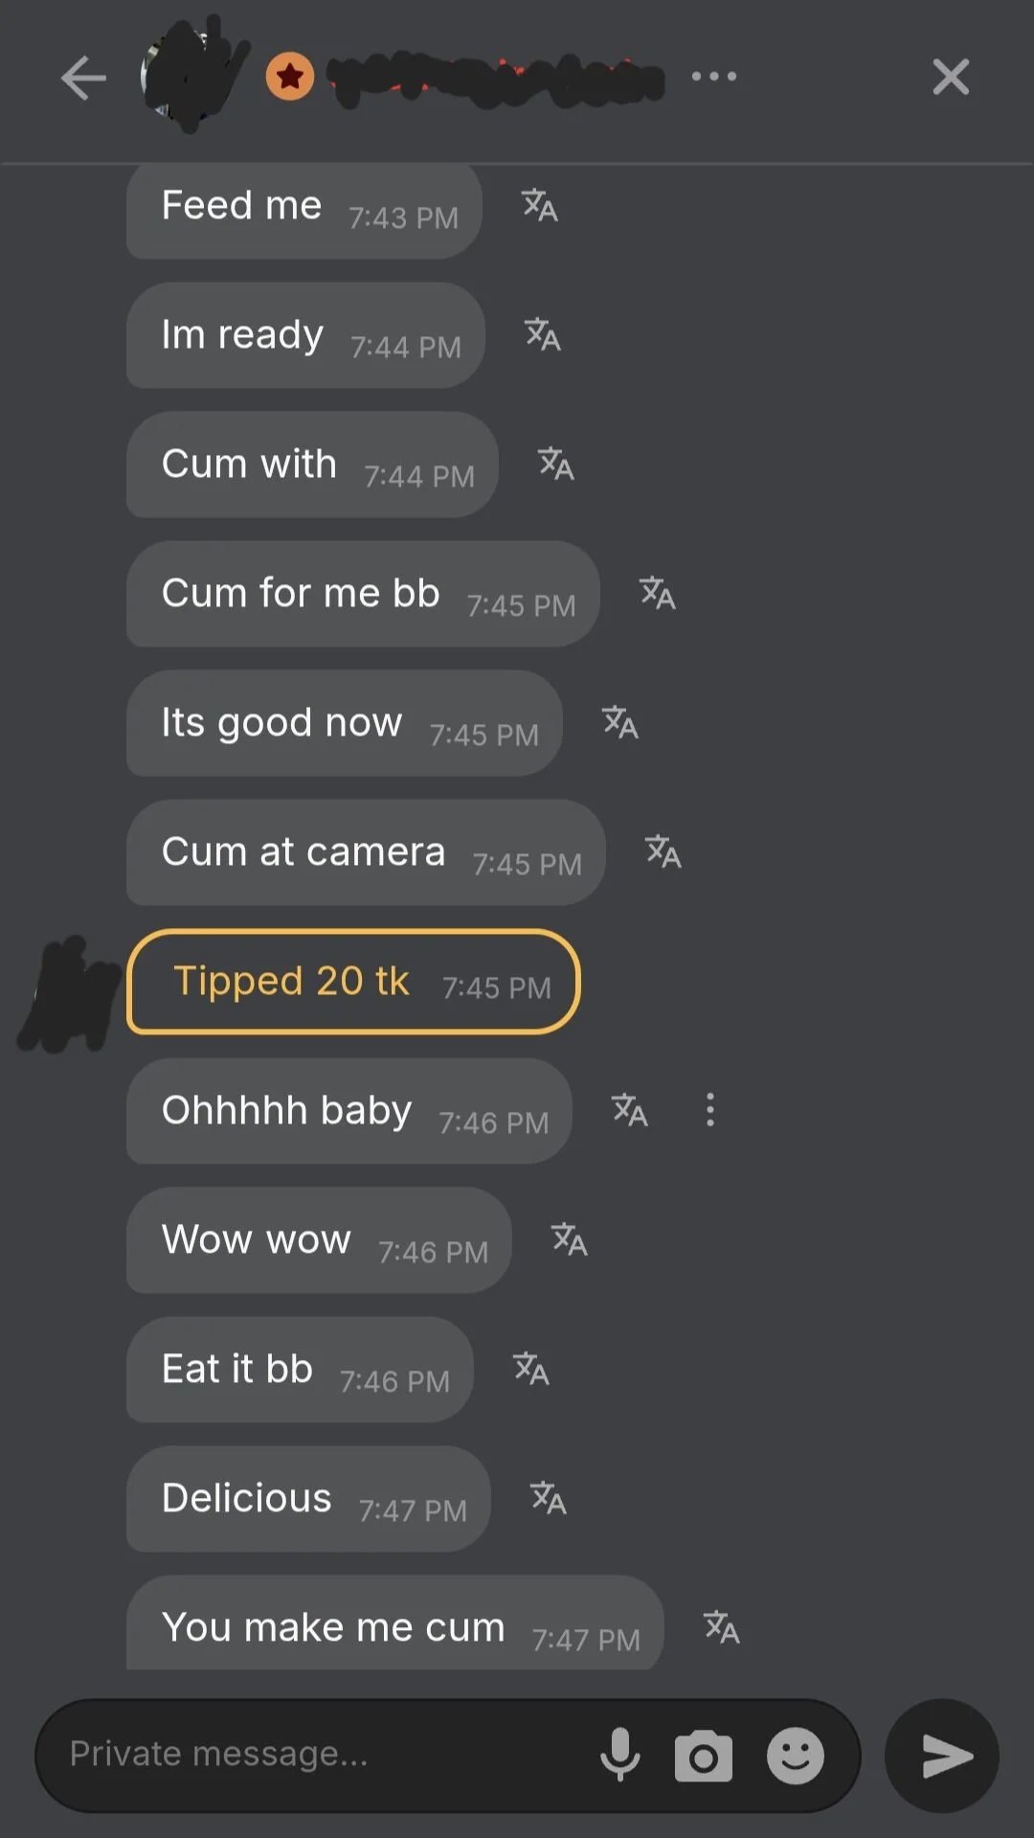Open options for the 'Ohhhhh baby' message
1034x1838 pixels.
point(709,1111)
